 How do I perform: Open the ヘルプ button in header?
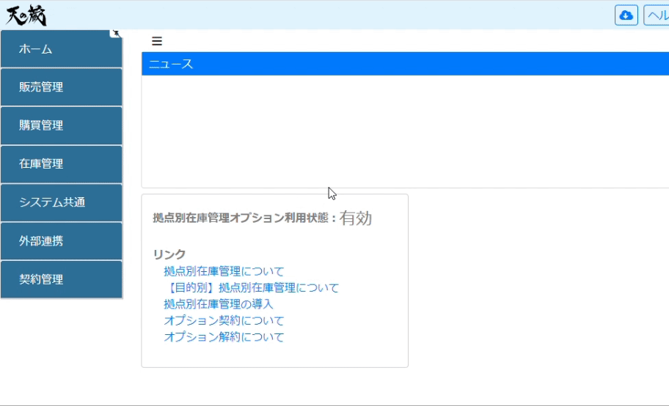click(x=657, y=15)
